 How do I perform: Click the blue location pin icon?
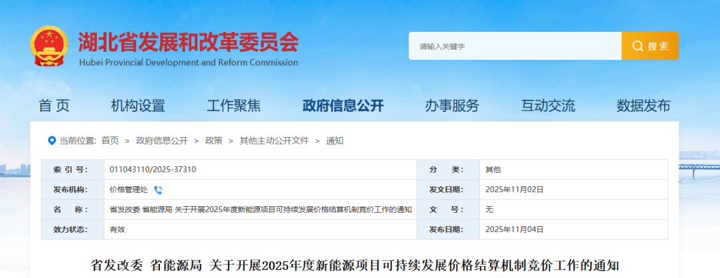pyautogui.click(x=52, y=140)
